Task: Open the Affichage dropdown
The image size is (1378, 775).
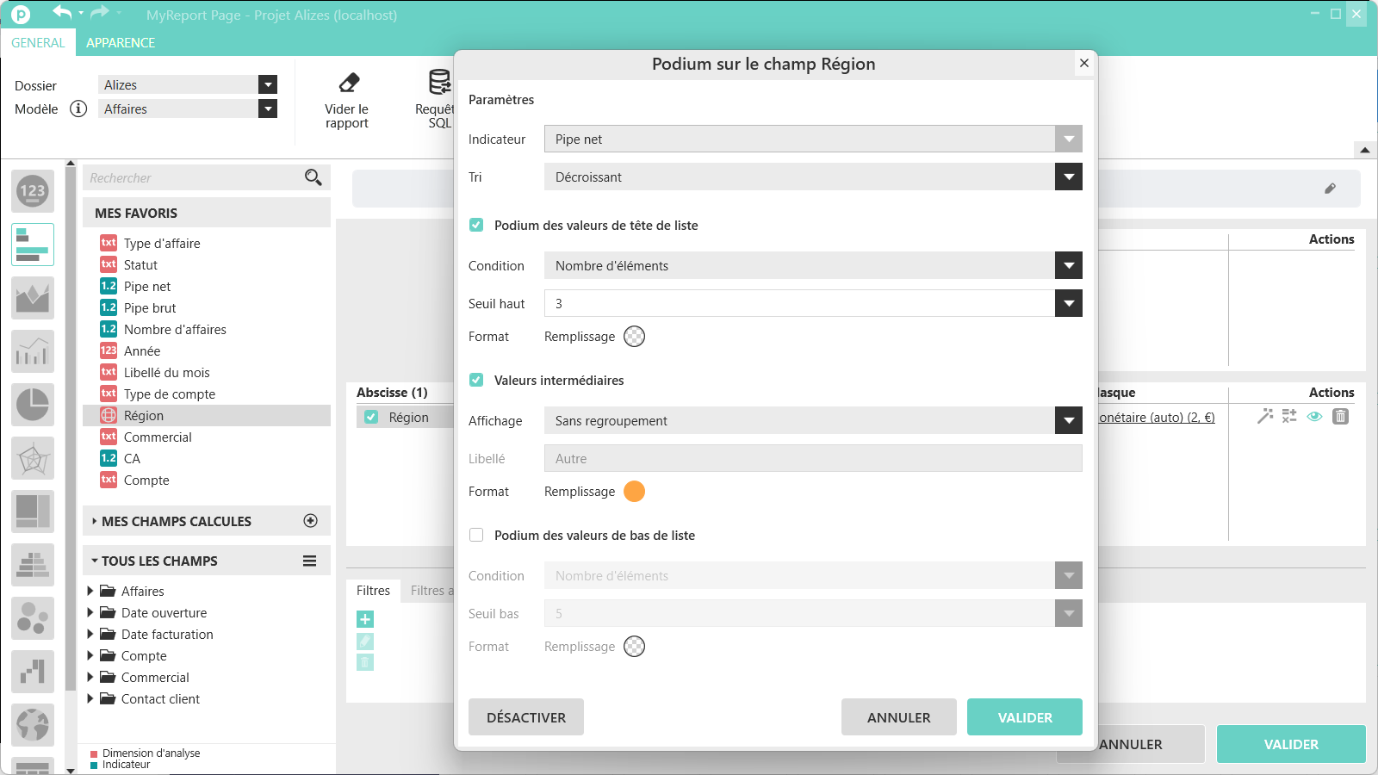Action: 812,421
